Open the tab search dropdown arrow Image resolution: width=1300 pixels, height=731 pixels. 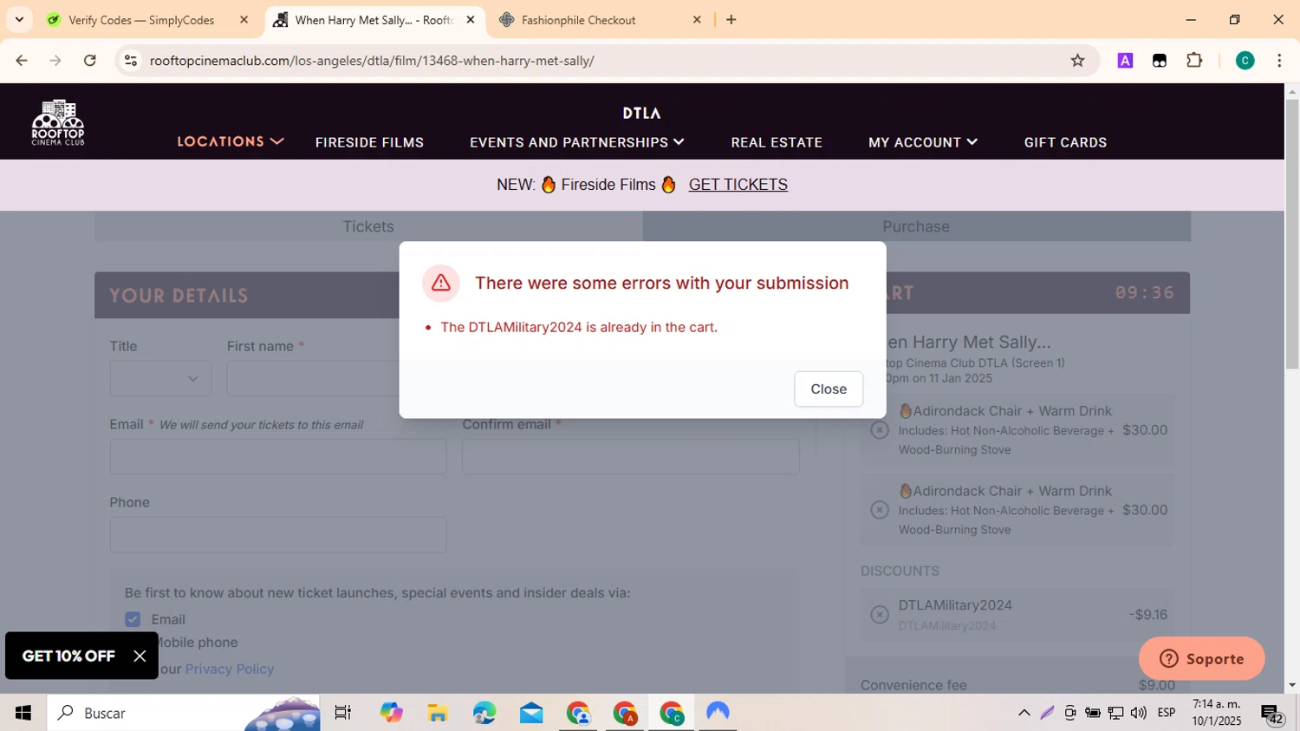pyautogui.click(x=19, y=20)
